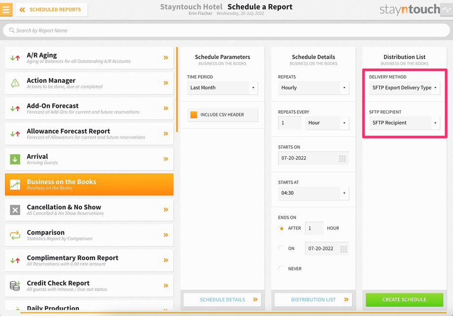The width and height of the screenshot is (453, 316).
Task: Select the Never ends radio button
Action: pos(281,269)
